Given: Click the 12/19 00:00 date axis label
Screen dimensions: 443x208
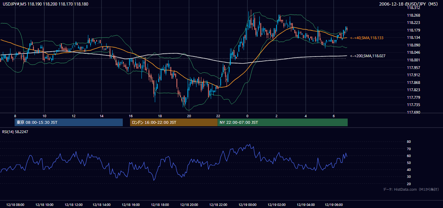Looking at the screenshot, I should pyautogui.click(x=247, y=205).
